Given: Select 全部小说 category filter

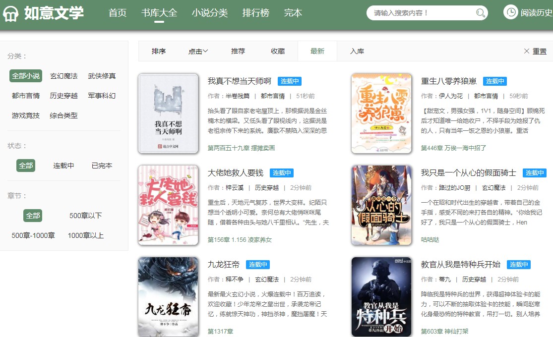Looking at the screenshot, I should [x=26, y=76].
